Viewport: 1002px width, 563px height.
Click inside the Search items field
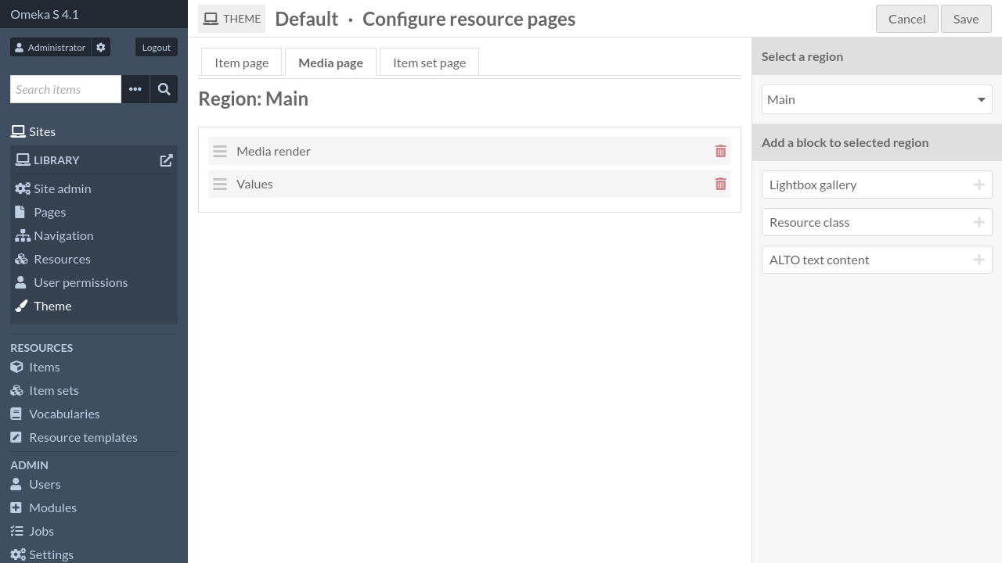65,89
